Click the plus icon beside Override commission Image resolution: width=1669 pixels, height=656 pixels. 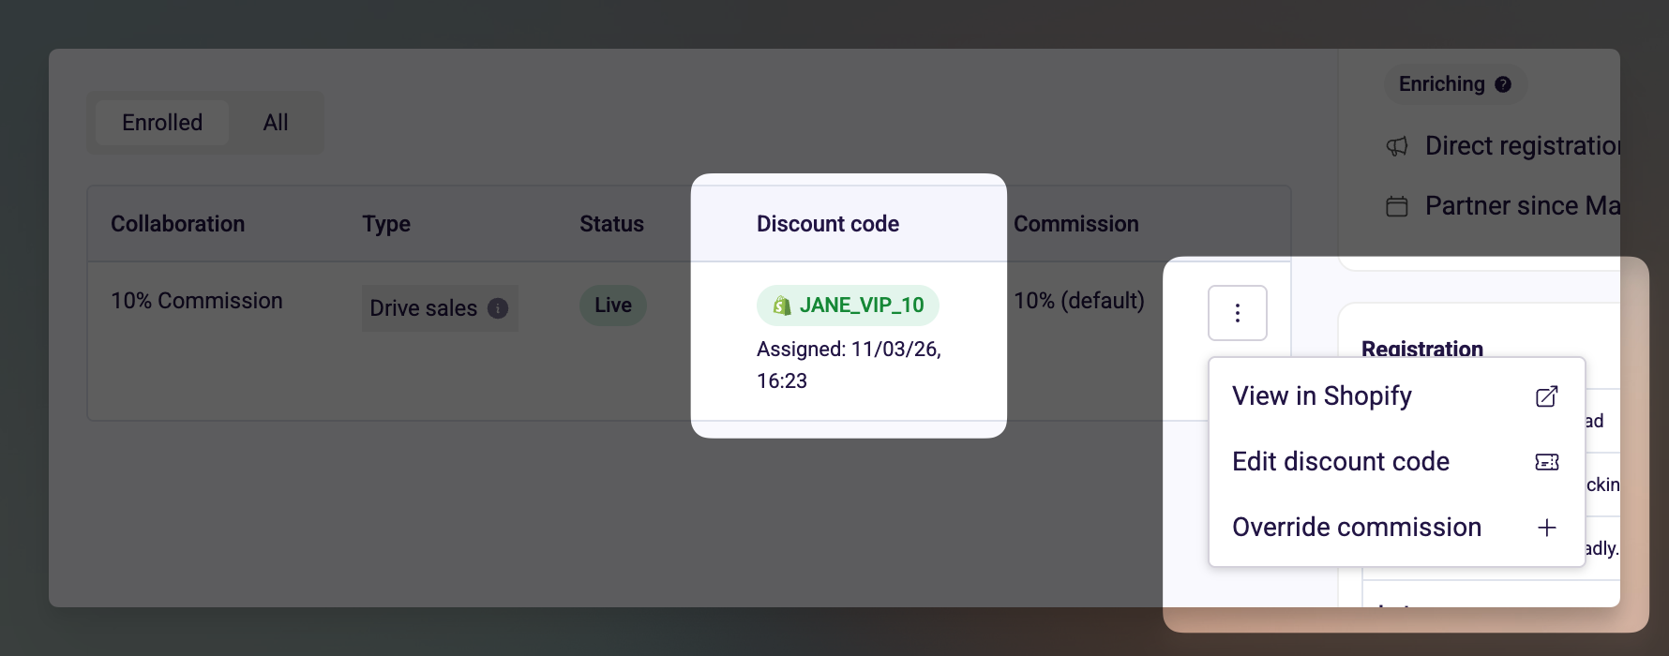(x=1546, y=527)
